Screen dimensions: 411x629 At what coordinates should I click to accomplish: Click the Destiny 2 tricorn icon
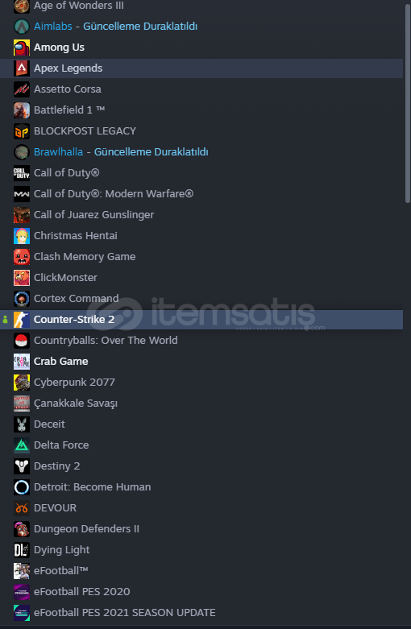[x=22, y=466]
